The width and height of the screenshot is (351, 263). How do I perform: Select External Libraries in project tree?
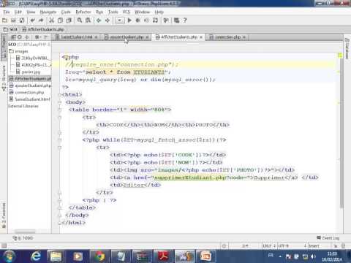(23, 106)
